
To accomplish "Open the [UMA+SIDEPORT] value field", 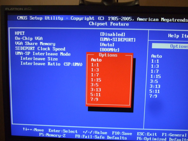I will 118,40.
